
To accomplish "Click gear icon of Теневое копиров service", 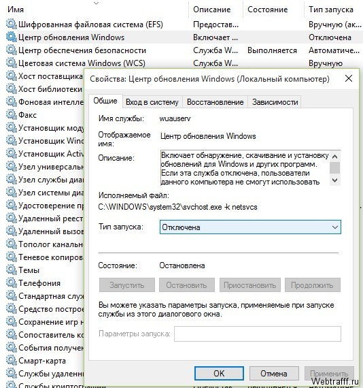I will click(11, 257).
